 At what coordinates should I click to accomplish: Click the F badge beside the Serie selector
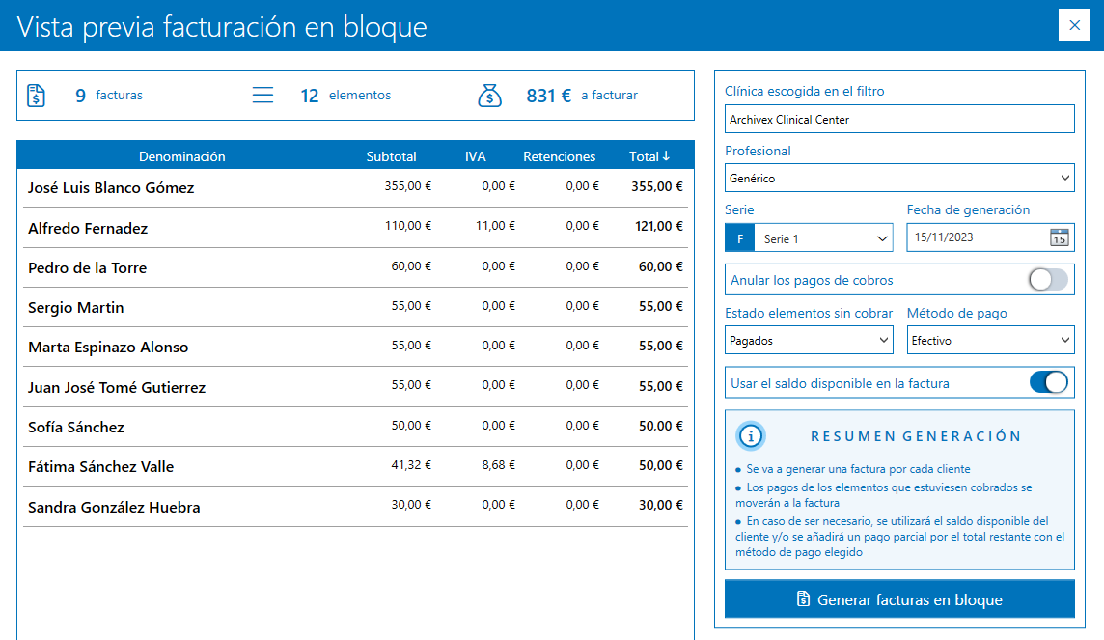click(738, 237)
